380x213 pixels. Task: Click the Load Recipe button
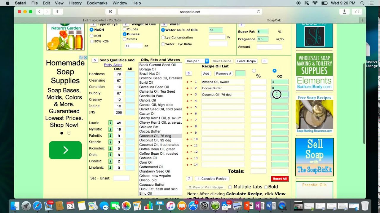click(246, 61)
